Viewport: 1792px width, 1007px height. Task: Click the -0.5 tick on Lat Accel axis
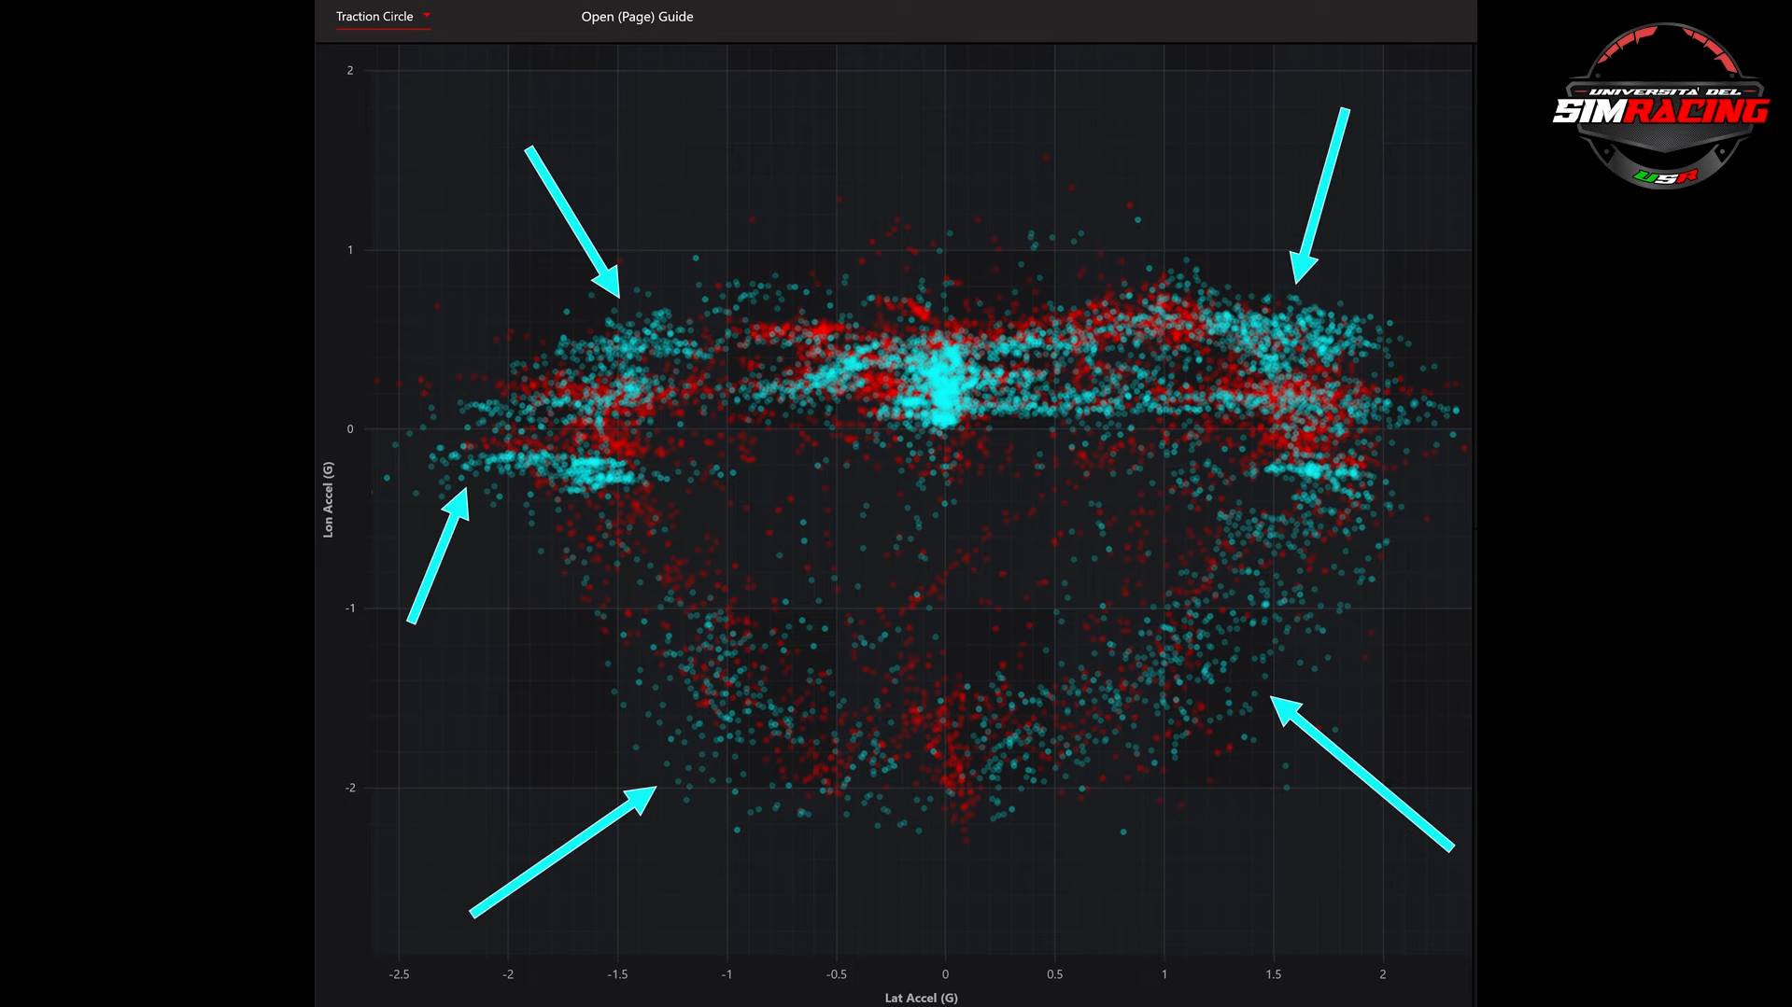click(836, 974)
